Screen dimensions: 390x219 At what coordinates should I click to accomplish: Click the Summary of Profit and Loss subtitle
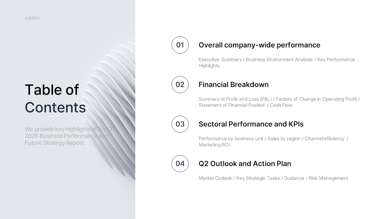click(x=279, y=102)
